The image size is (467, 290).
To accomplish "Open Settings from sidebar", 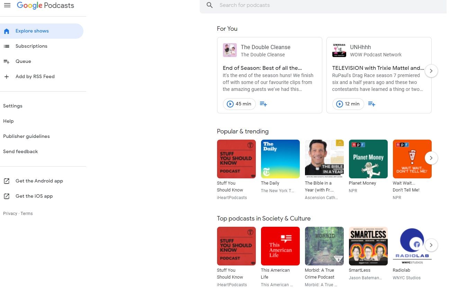I will [13, 106].
